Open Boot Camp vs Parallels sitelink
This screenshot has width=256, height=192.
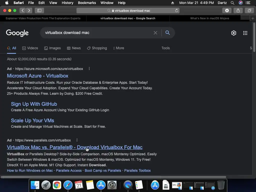point(103,170)
